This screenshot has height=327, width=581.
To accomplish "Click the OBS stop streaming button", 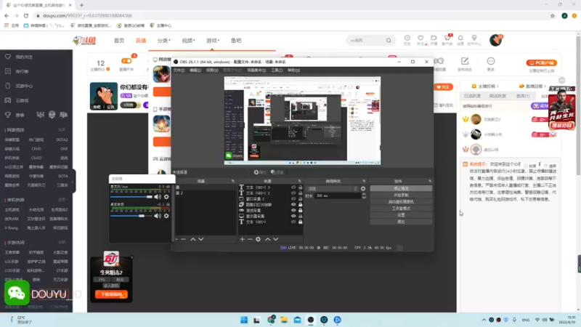I will (x=401, y=188).
